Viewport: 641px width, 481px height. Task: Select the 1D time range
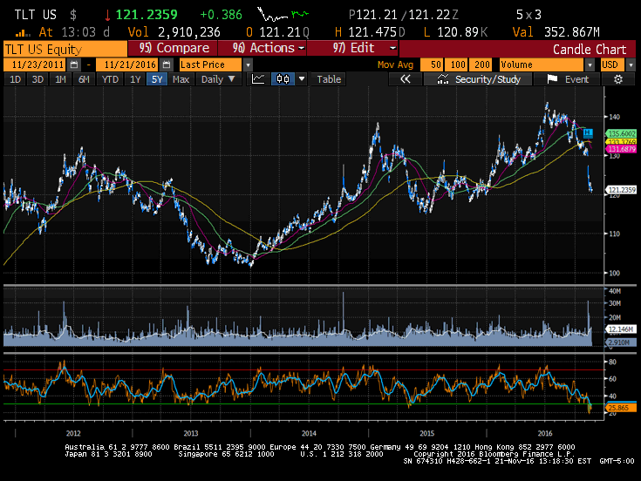coord(15,79)
